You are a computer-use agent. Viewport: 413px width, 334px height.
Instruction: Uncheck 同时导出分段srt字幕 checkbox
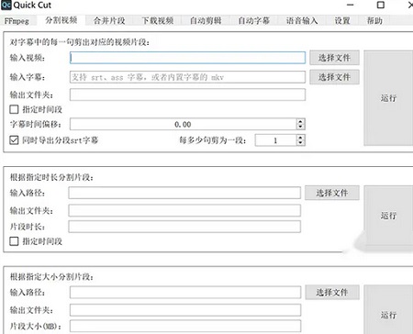point(14,140)
